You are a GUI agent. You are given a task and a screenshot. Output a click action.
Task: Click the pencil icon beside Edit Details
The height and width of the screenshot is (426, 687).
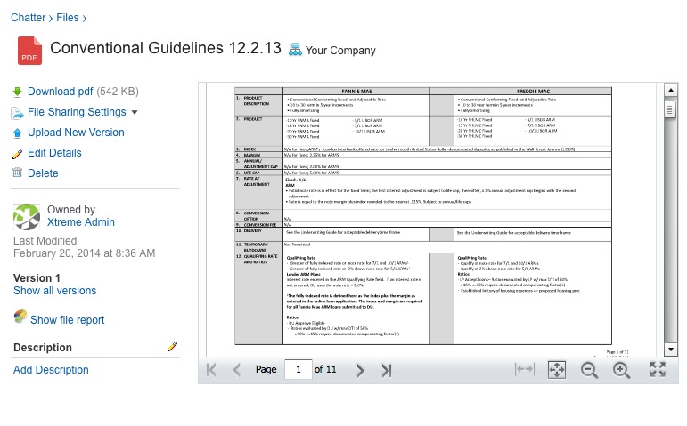17,154
